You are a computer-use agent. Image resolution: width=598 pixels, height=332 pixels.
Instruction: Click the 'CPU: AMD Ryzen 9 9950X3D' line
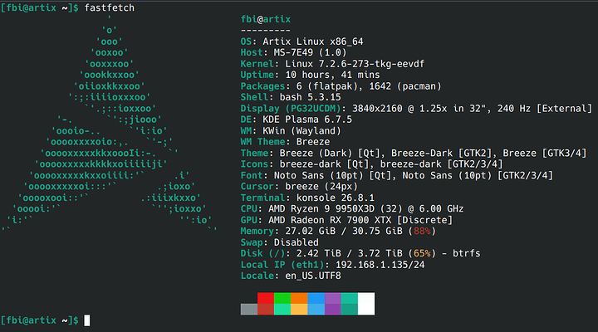pyautogui.click(x=352, y=209)
